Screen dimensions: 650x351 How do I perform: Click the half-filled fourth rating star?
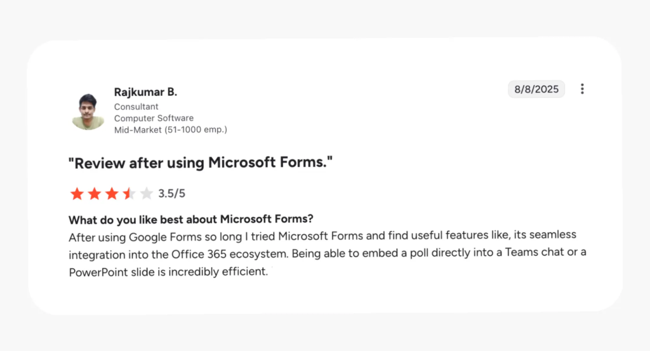(129, 194)
